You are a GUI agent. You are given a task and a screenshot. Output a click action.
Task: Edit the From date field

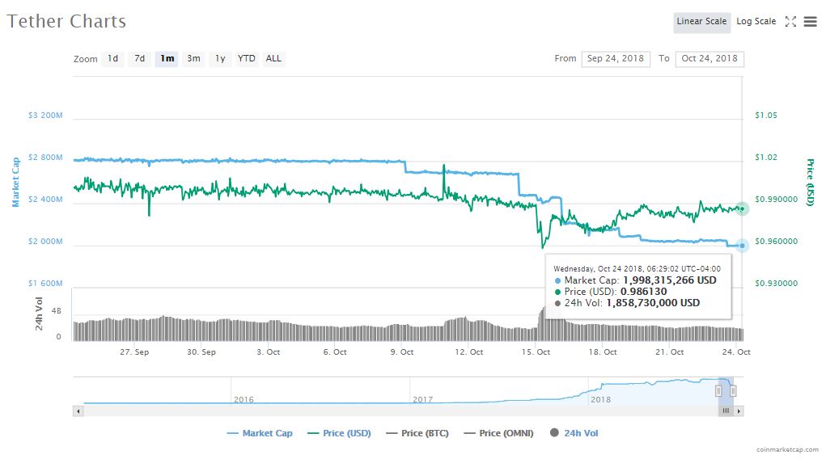tap(616, 58)
